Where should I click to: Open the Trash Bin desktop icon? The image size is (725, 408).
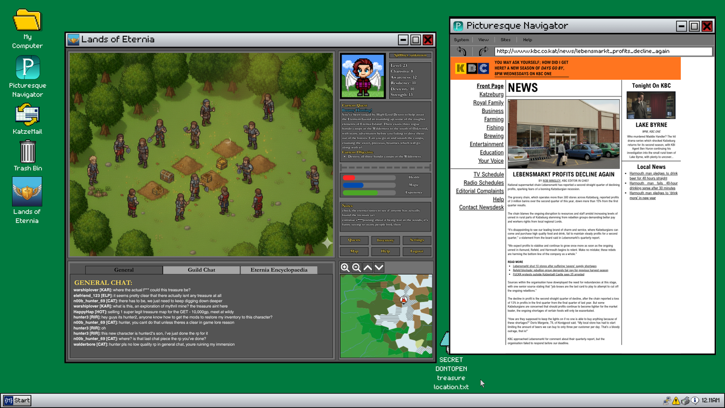(27, 152)
